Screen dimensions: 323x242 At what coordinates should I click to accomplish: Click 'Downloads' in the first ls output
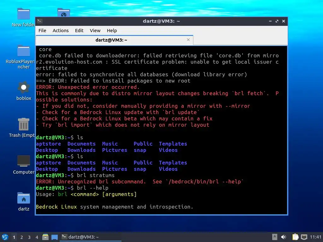point(82,150)
